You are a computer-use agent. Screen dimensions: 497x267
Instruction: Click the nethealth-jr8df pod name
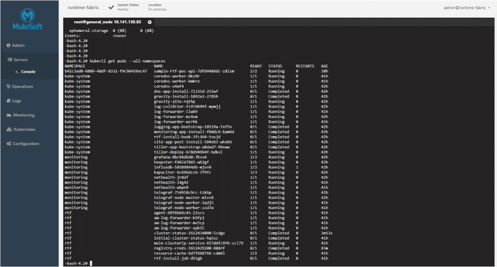(x=171, y=177)
